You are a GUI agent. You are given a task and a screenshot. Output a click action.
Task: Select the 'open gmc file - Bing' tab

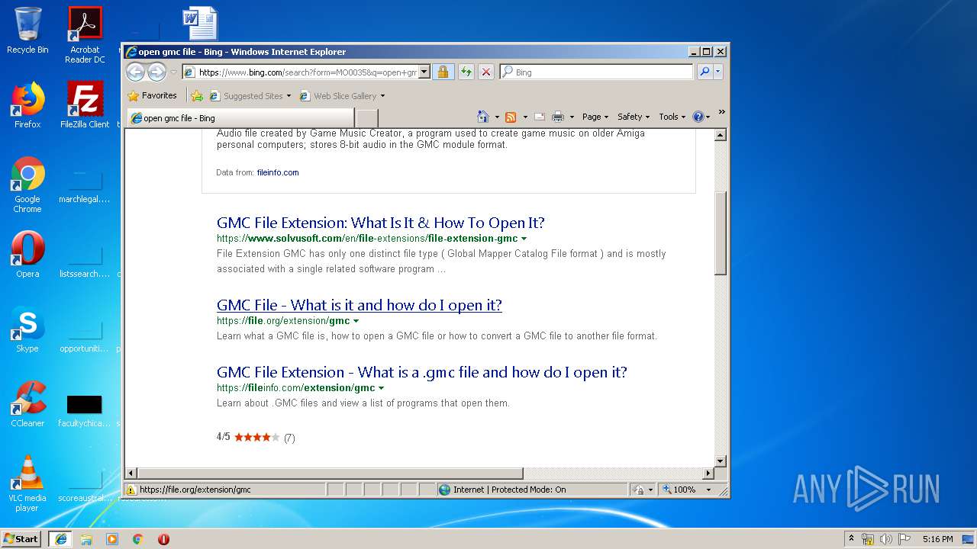point(240,118)
